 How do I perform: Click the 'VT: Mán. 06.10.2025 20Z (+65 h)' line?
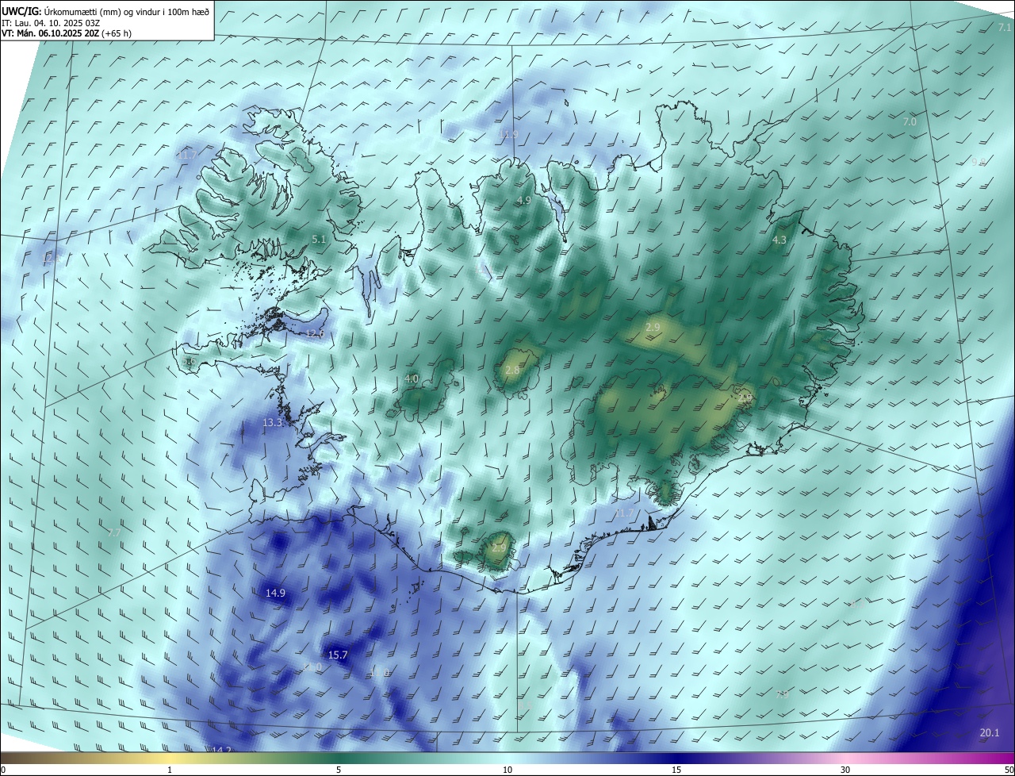point(67,34)
